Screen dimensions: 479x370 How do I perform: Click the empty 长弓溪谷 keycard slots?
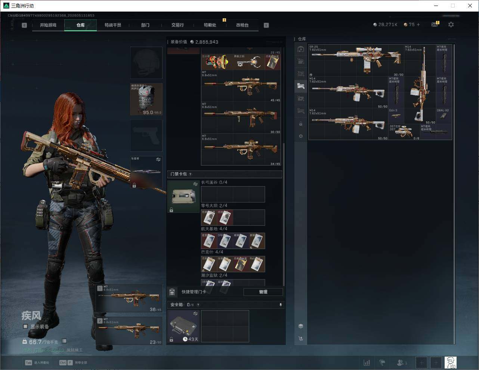tap(233, 194)
